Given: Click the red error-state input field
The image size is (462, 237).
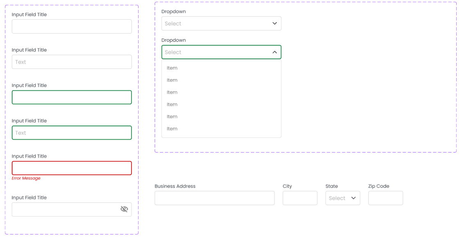Looking at the screenshot, I should coord(72,168).
